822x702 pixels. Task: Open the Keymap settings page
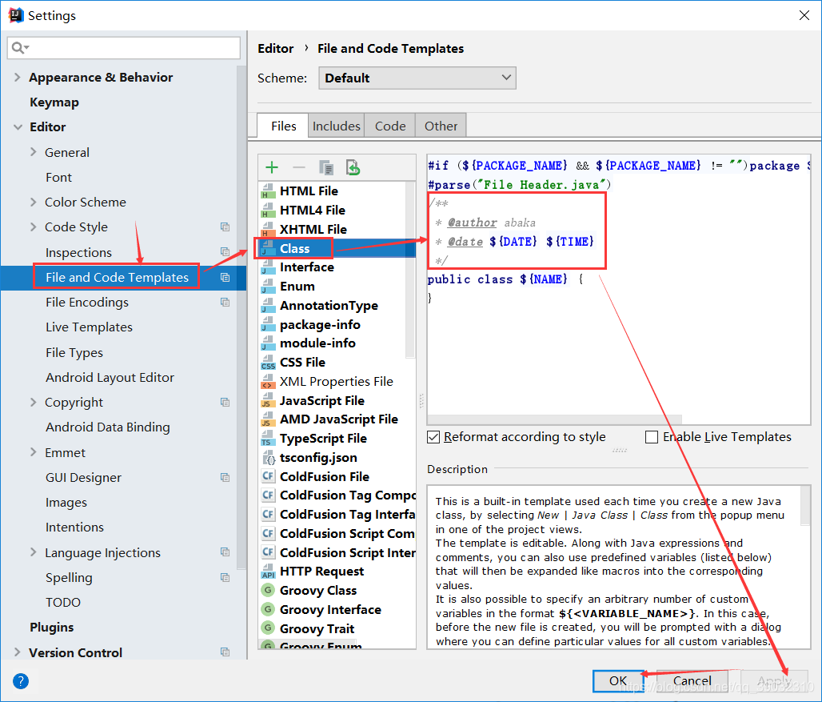coord(54,102)
